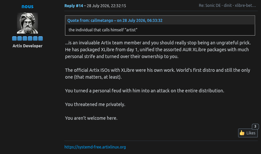Image resolution: width=261 pixels, height=154 pixels.
Task: Click the Likes button
Action: click(x=248, y=133)
